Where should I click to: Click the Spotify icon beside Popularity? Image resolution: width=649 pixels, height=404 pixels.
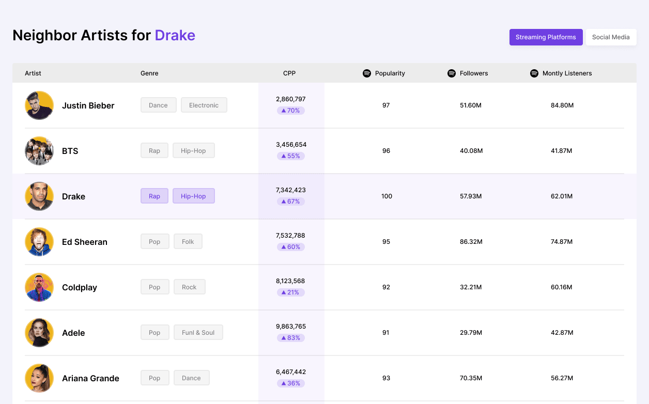(367, 73)
